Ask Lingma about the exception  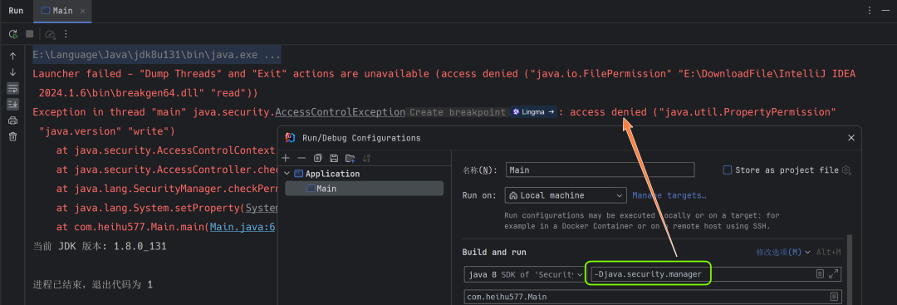click(534, 112)
